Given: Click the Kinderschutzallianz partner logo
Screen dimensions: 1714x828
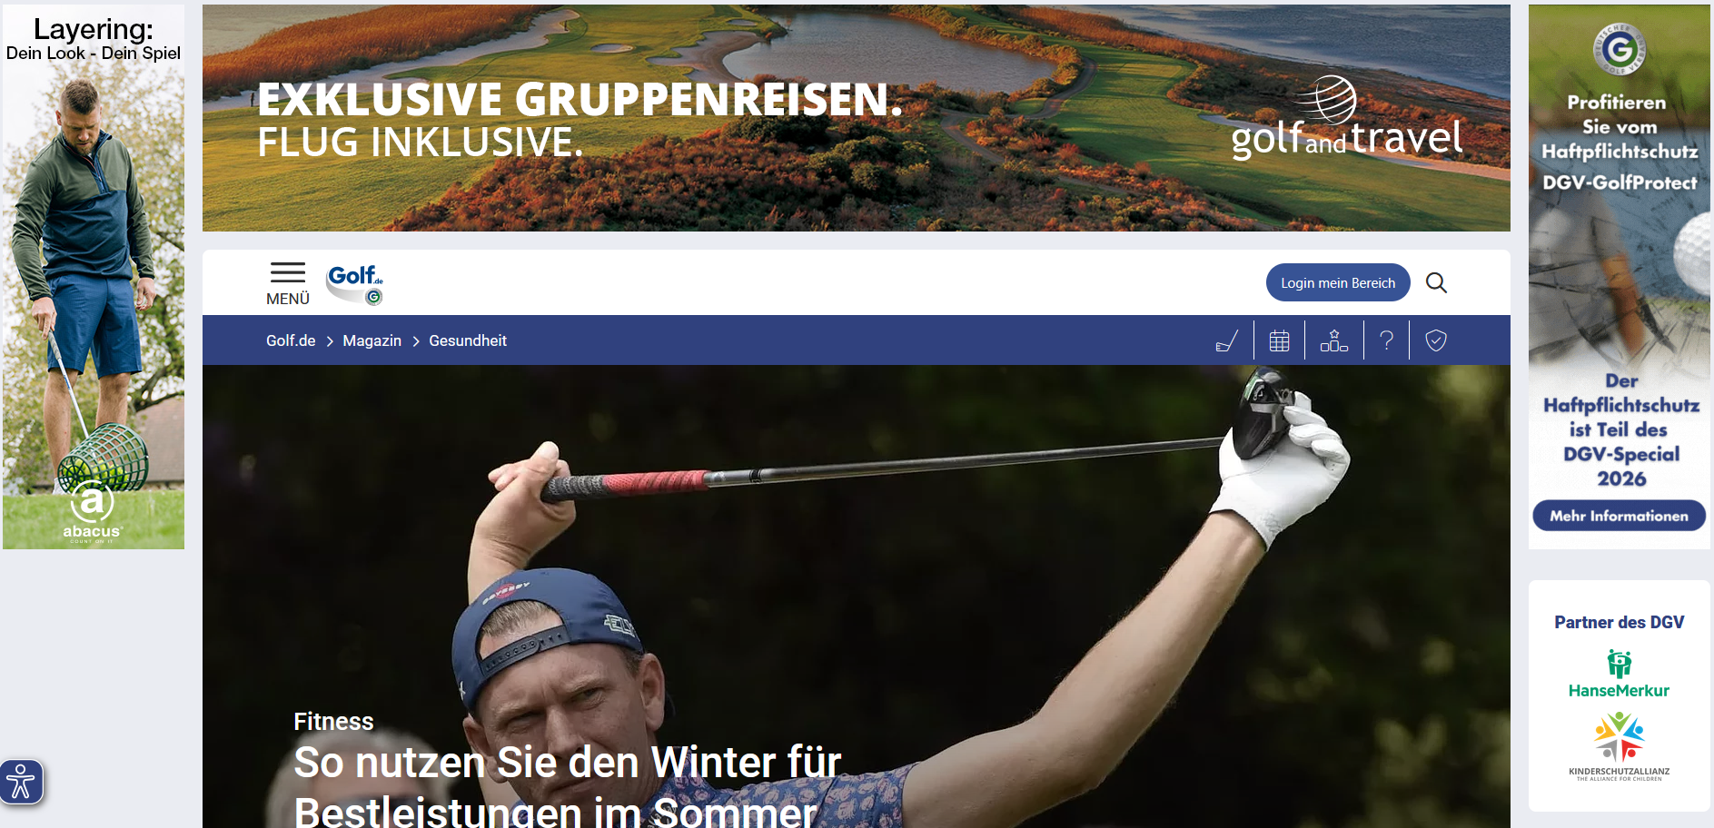Looking at the screenshot, I should [1619, 746].
